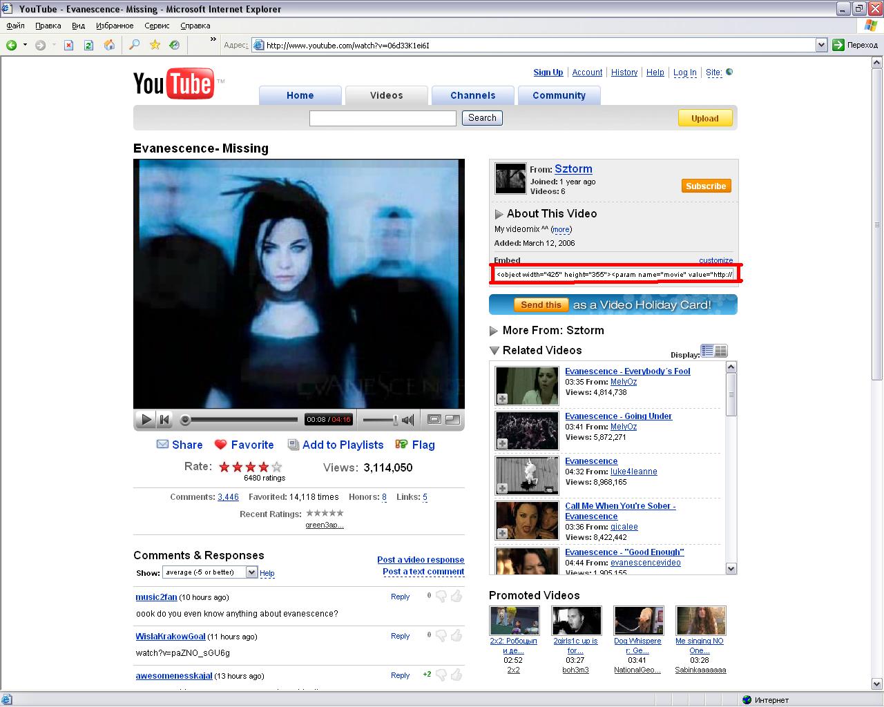
Task: Click Post a video response link
Action: point(421,560)
